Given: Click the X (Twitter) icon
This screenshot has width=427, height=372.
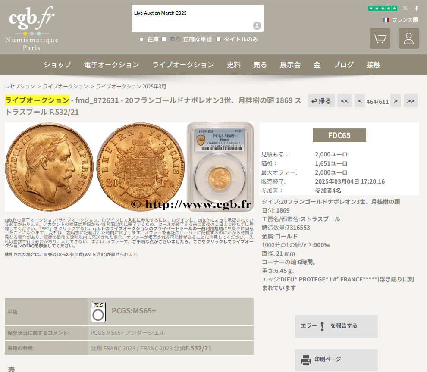Looking at the screenshot, I should (405, 9).
